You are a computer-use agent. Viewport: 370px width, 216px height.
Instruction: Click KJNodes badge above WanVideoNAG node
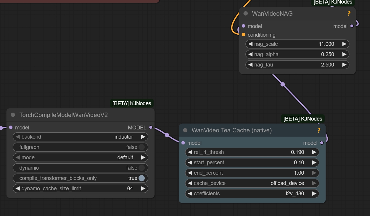333,2
